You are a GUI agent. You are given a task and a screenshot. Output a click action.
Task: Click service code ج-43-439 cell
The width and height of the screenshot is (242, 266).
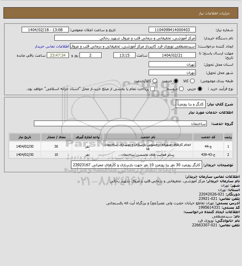208,155
